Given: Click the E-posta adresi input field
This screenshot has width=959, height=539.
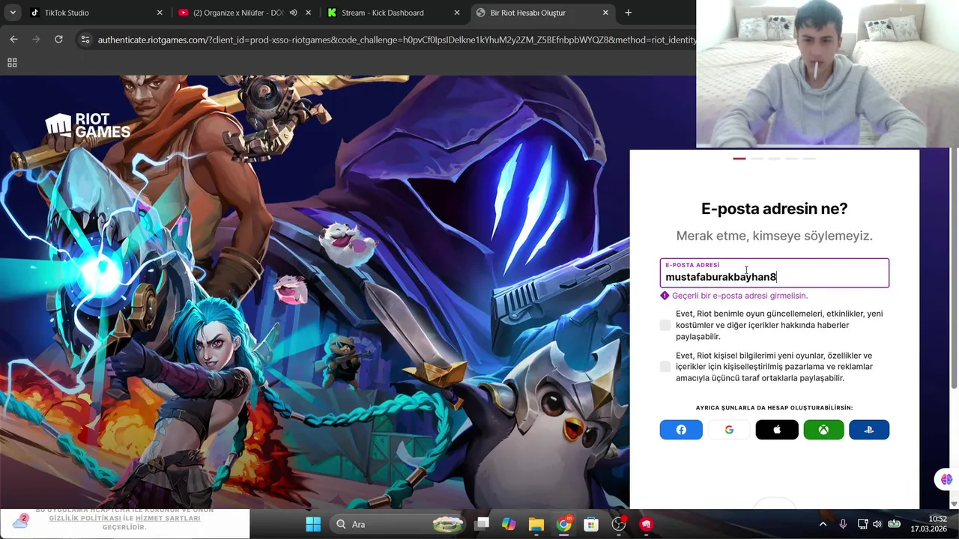Looking at the screenshot, I should coord(774,273).
